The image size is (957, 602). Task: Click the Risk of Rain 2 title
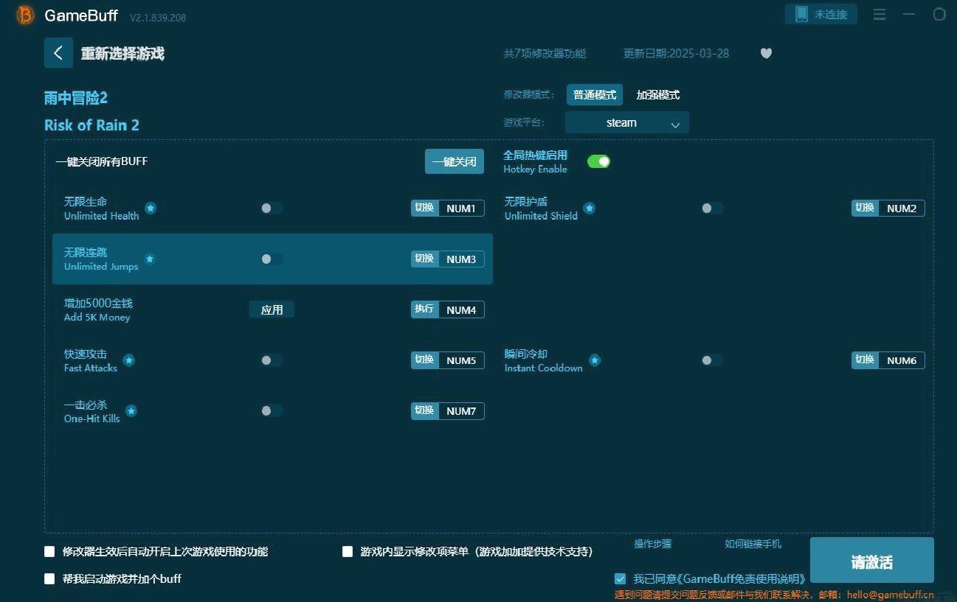[x=91, y=125]
